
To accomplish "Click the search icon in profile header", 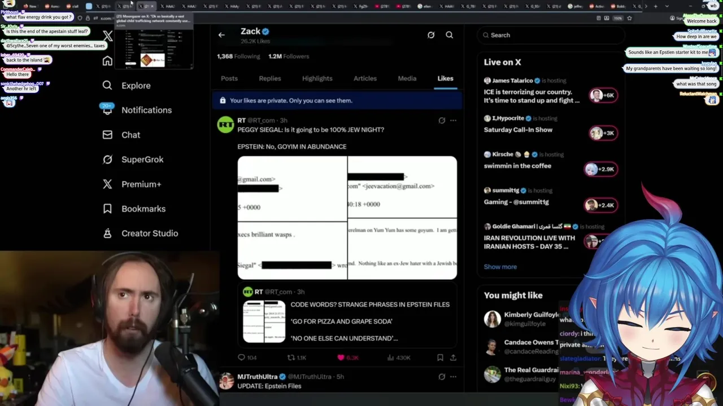I will [x=450, y=35].
